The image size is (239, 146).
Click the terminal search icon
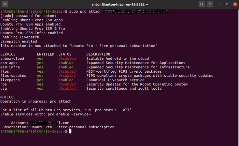tap(202, 4)
